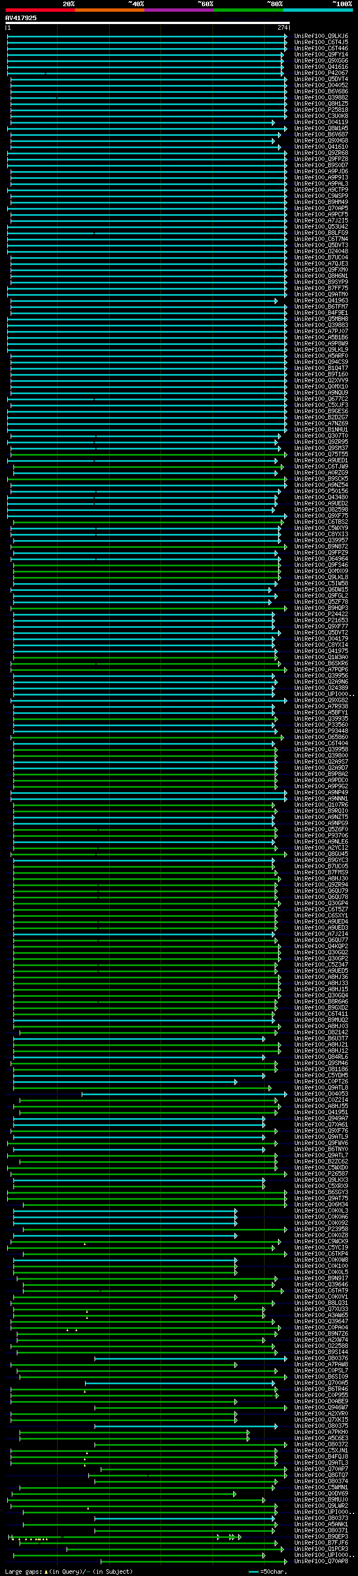358x1576 pixels.
Task: Select hit label UniRef100_B9S0D7
Action: pos(321,165)
